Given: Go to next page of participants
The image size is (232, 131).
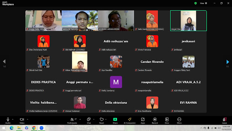Looking at the screenshot, I should point(228,62).
